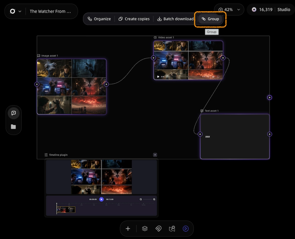The width and height of the screenshot is (295, 239).
Task: Open Video asset 1 in fullscreen
Action: (218, 77)
